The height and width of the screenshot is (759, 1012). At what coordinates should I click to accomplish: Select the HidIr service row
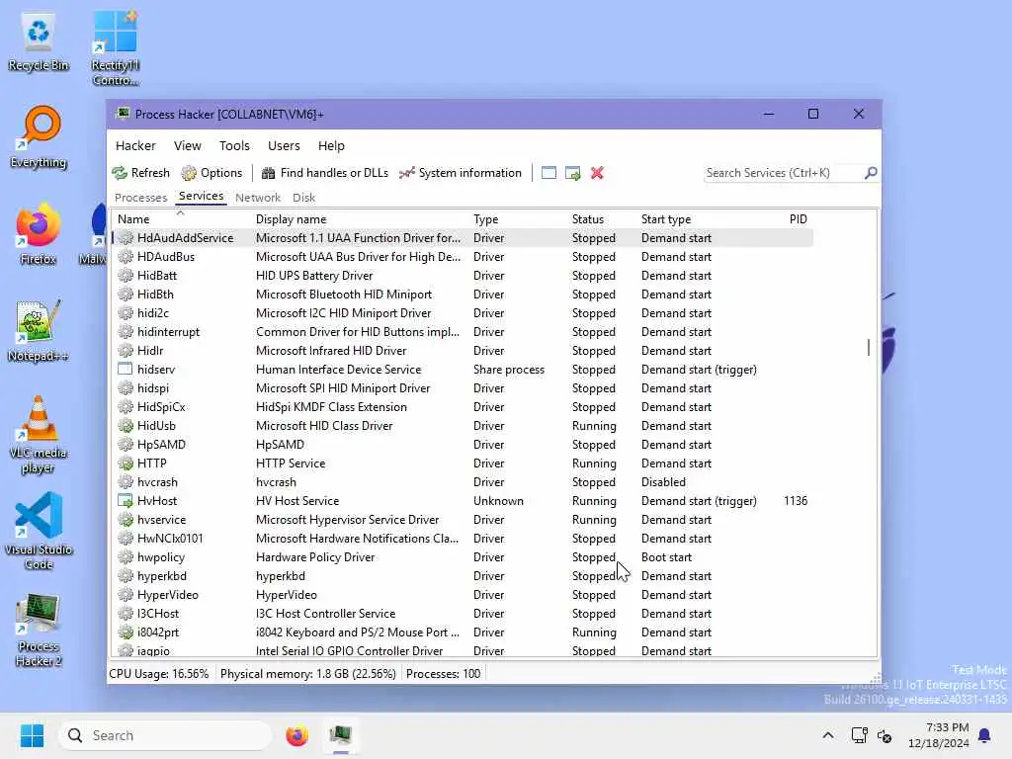point(463,351)
